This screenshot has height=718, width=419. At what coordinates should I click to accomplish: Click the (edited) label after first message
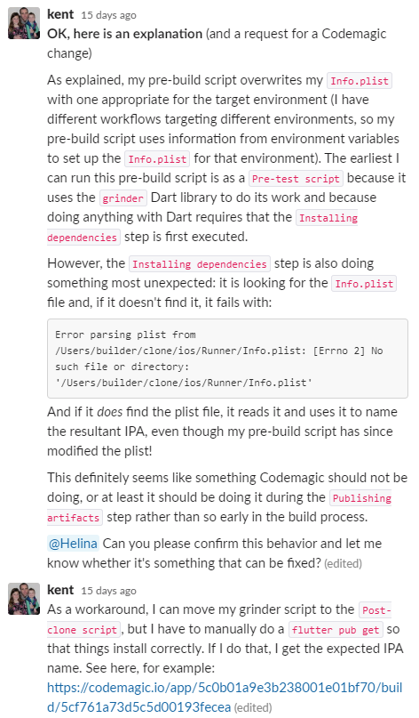click(x=343, y=564)
